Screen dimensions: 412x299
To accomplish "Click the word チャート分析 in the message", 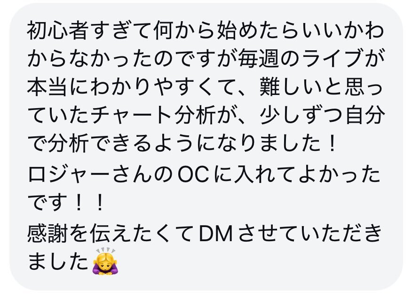I will (154, 115).
